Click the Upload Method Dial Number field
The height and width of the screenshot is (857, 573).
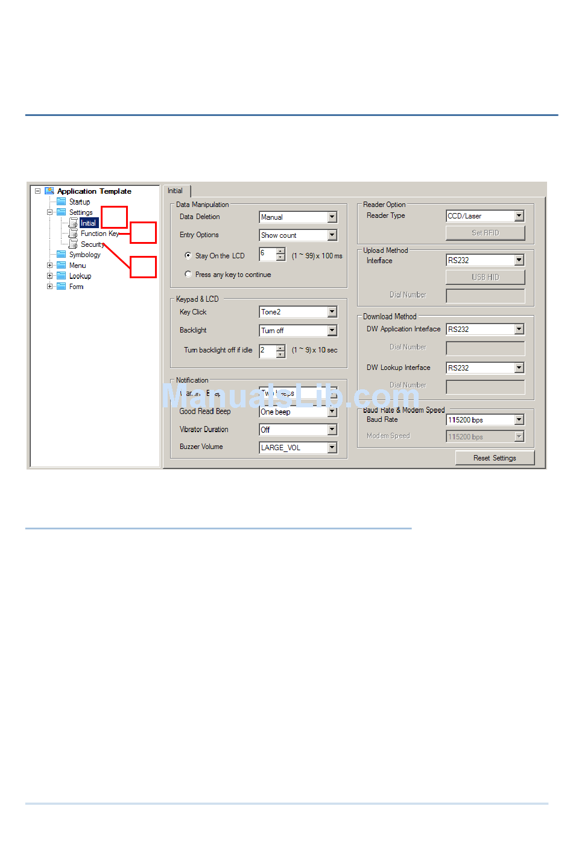[486, 296]
